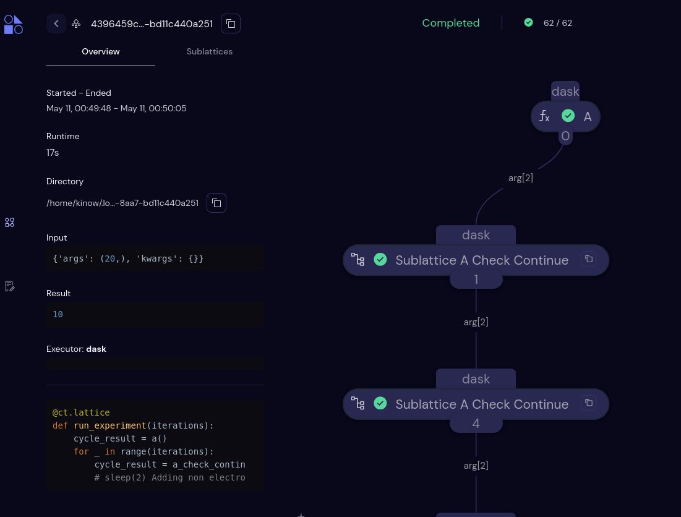Click the lattice icon beside dispatch ID

click(76, 23)
